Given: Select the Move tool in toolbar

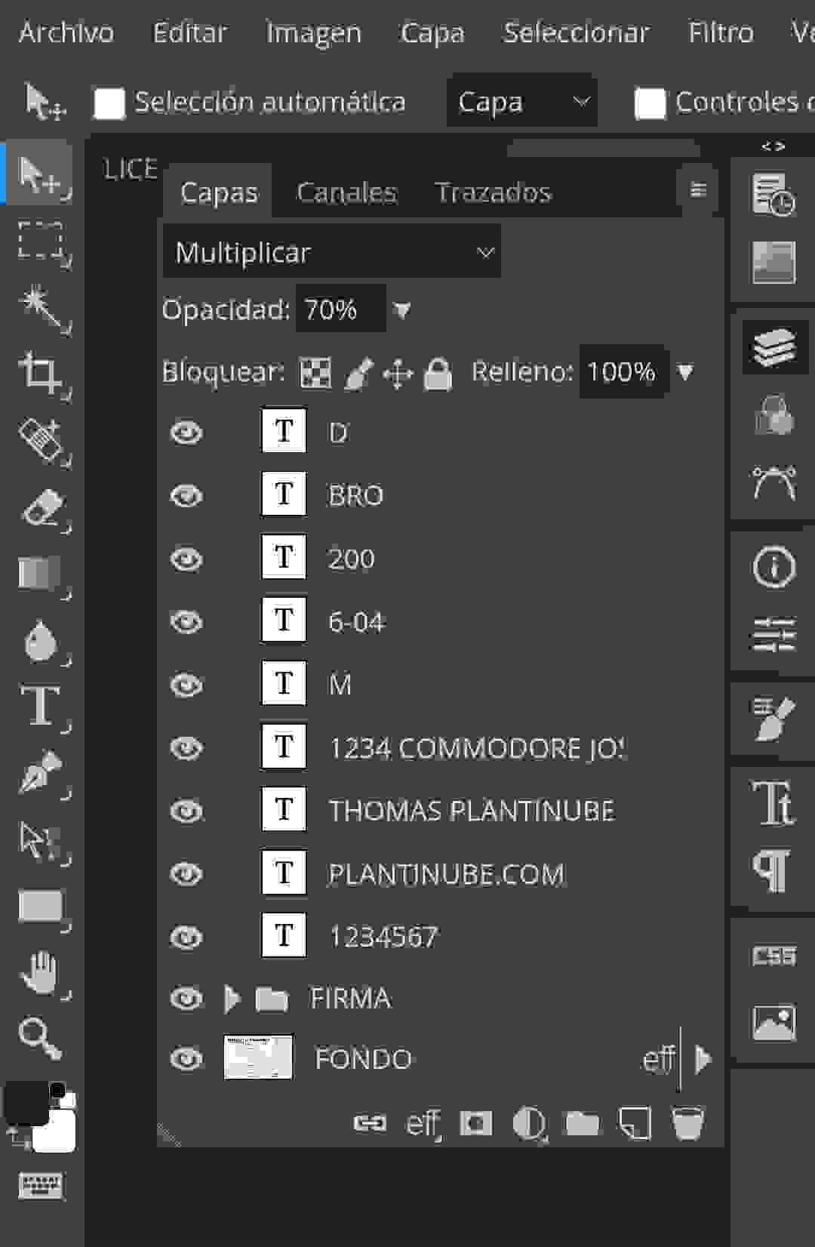Looking at the screenshot, I should pyautogui.click(x=42, y=174).
